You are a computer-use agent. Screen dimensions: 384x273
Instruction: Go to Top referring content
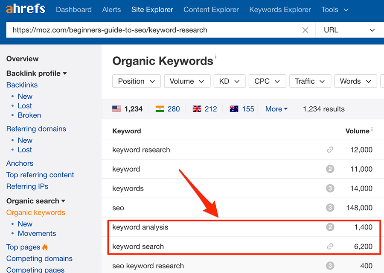(x=40, y=175)
